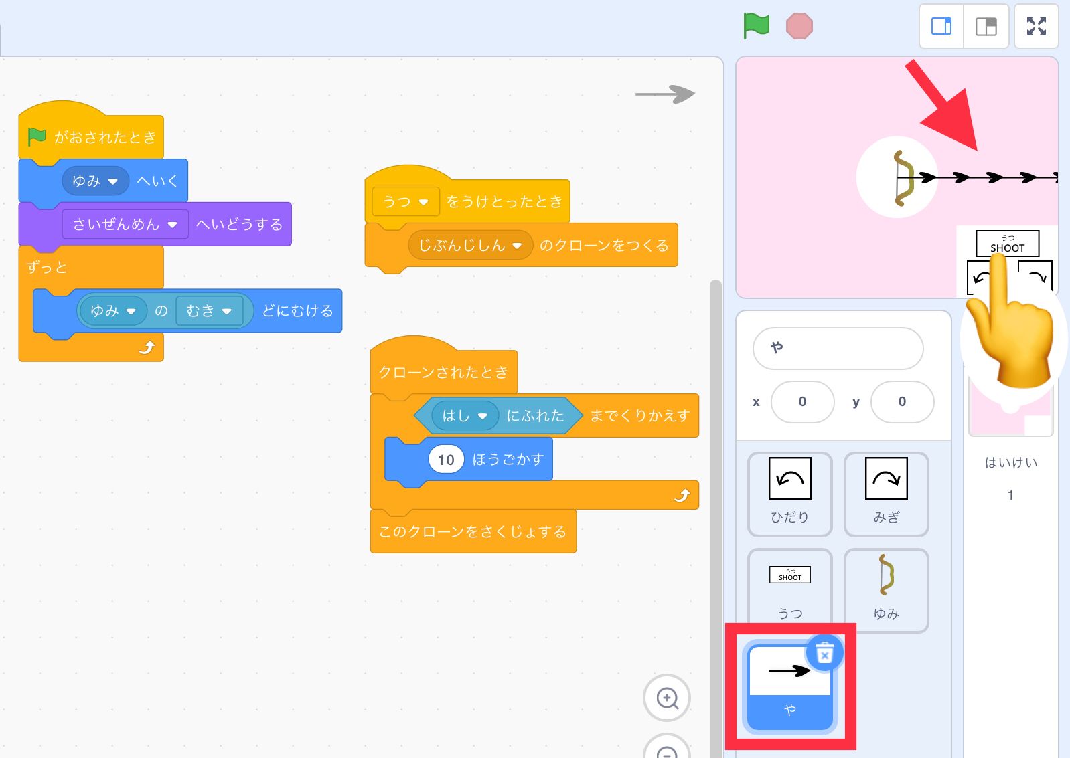The width and height of the screenshot is (1070, 758).
Task: Select the や arrow sprite thumbnail
Action: tap(789, 688)
